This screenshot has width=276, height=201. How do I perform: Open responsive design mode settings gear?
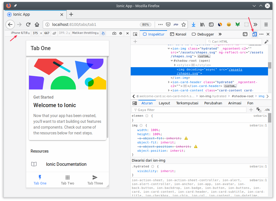[120, 33]
